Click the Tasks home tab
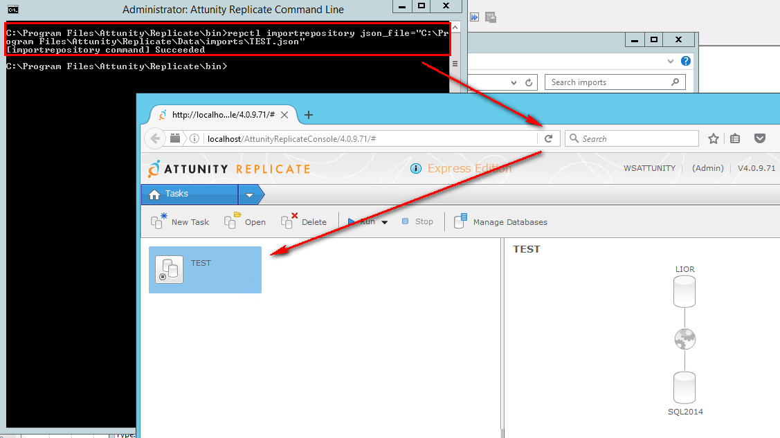 pos(190,194)
